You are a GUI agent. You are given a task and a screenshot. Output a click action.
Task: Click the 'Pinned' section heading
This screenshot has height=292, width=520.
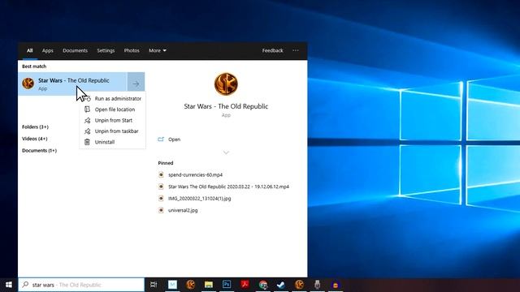coord(166,163)
